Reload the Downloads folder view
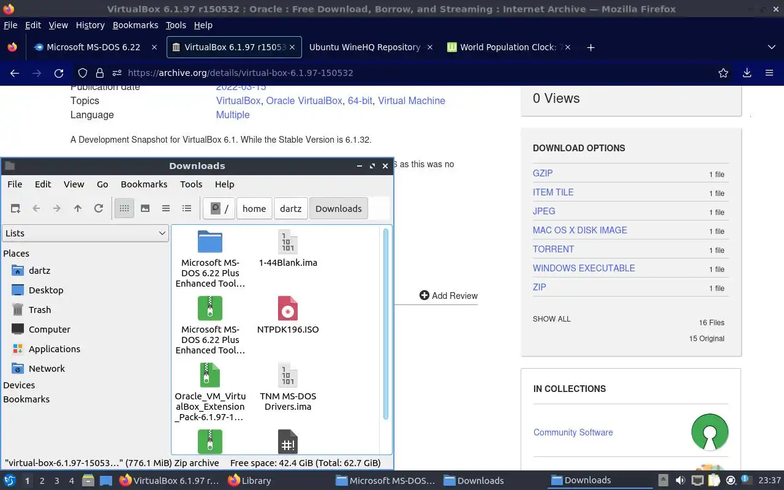The height and width of the screenshot is (490, 784). (98, 208)
